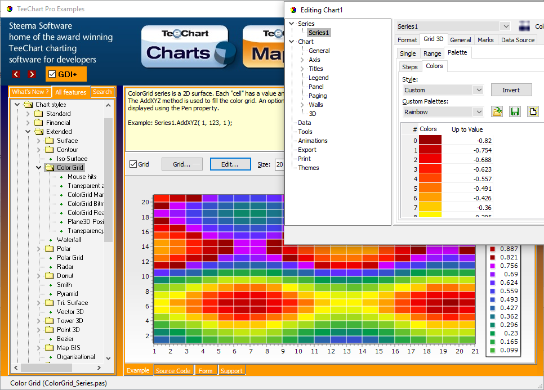Click the Size input field
Screen dimensions: 544x390
(280, 164)
